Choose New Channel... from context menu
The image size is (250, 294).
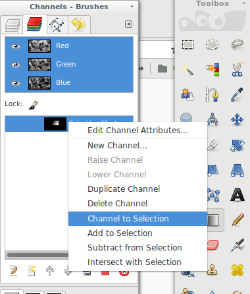pyautogui.click(x=137, y=146)
